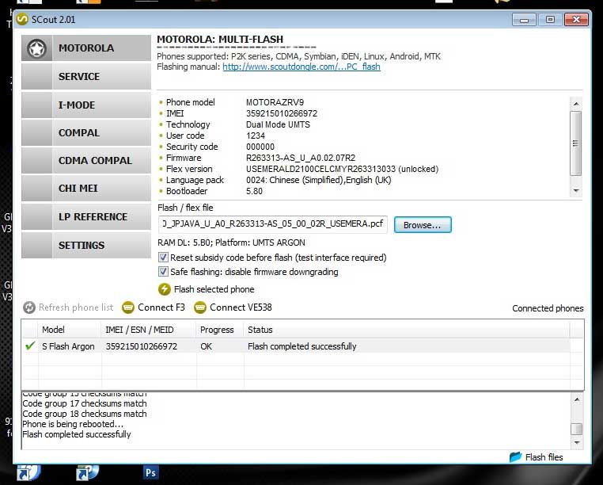
Task: Click the phone info scrollbar thumb
Action: point(575,143)
